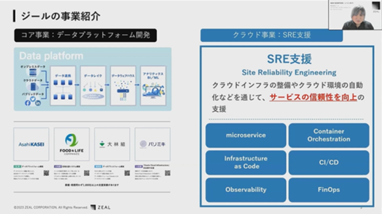Viewport: 382px width, 214px height.
Task: Click the クラウド事業:SRE支援 header tab
Action: click(x=272, y=35)
